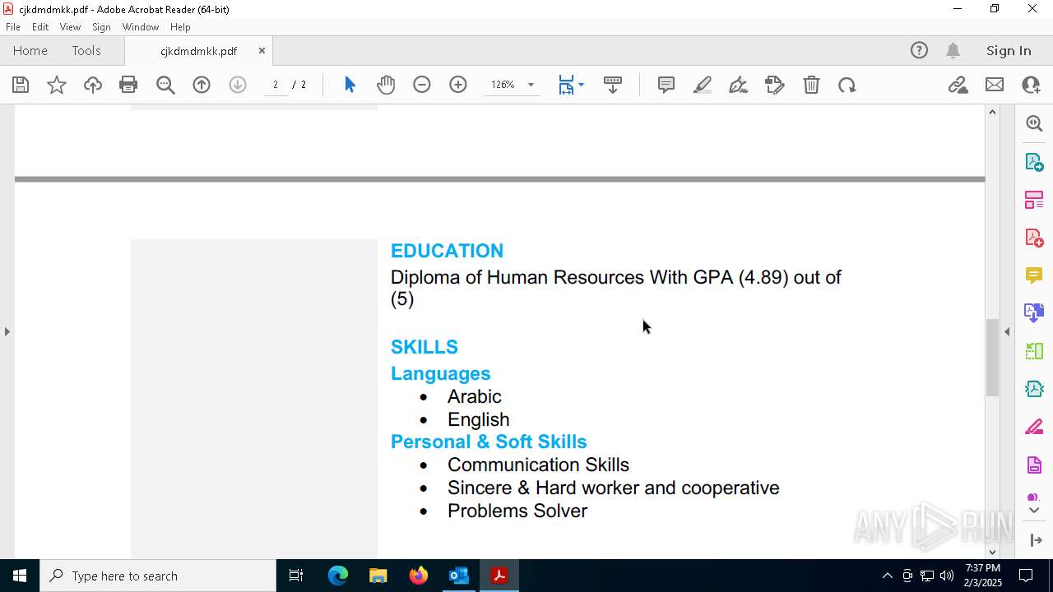This screenshot has height=592, width=1053.
Task: Open the green page layout sidebar tool
Action: coord(1034,351)
